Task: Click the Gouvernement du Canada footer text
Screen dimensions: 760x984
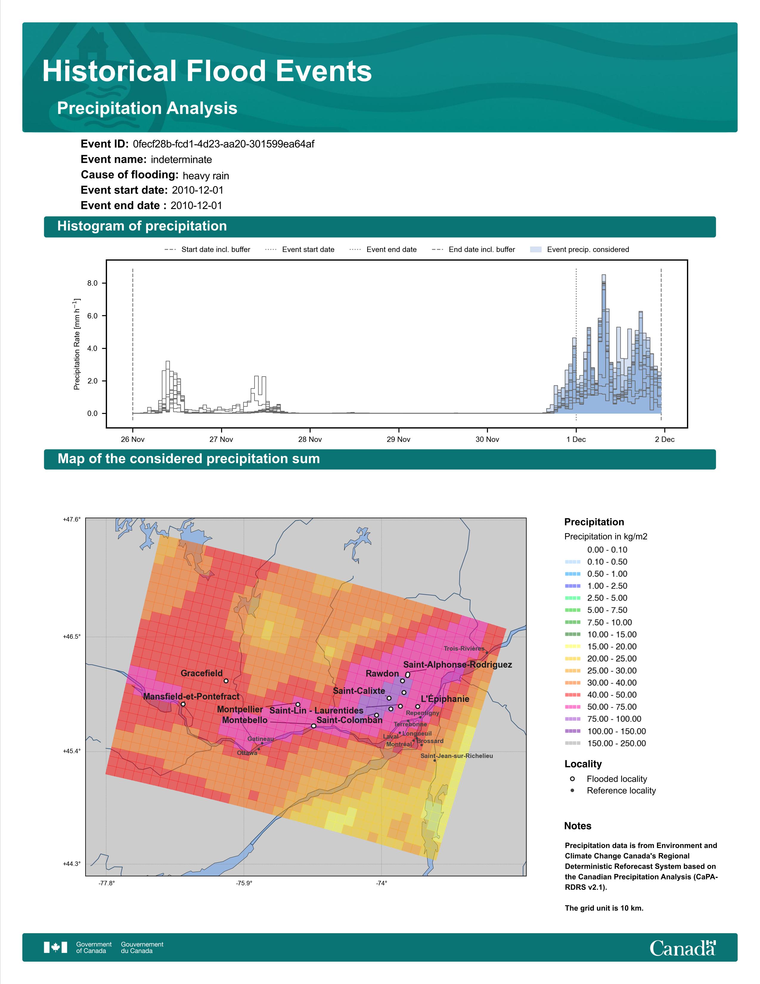Action: pos(142,948)
